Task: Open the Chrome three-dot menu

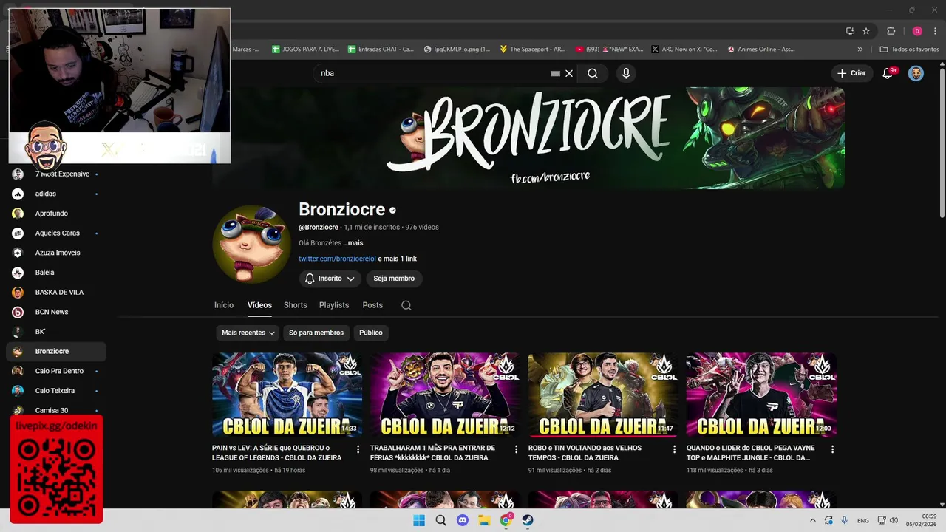Action: point(936,31)
